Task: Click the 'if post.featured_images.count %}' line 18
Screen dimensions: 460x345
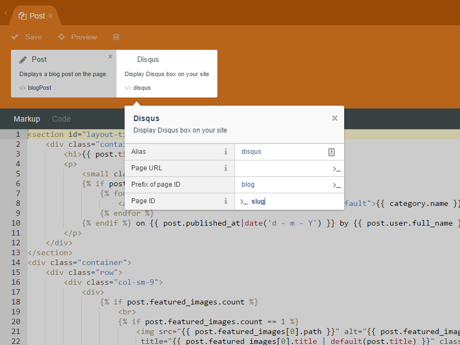Action: point(179,302)
